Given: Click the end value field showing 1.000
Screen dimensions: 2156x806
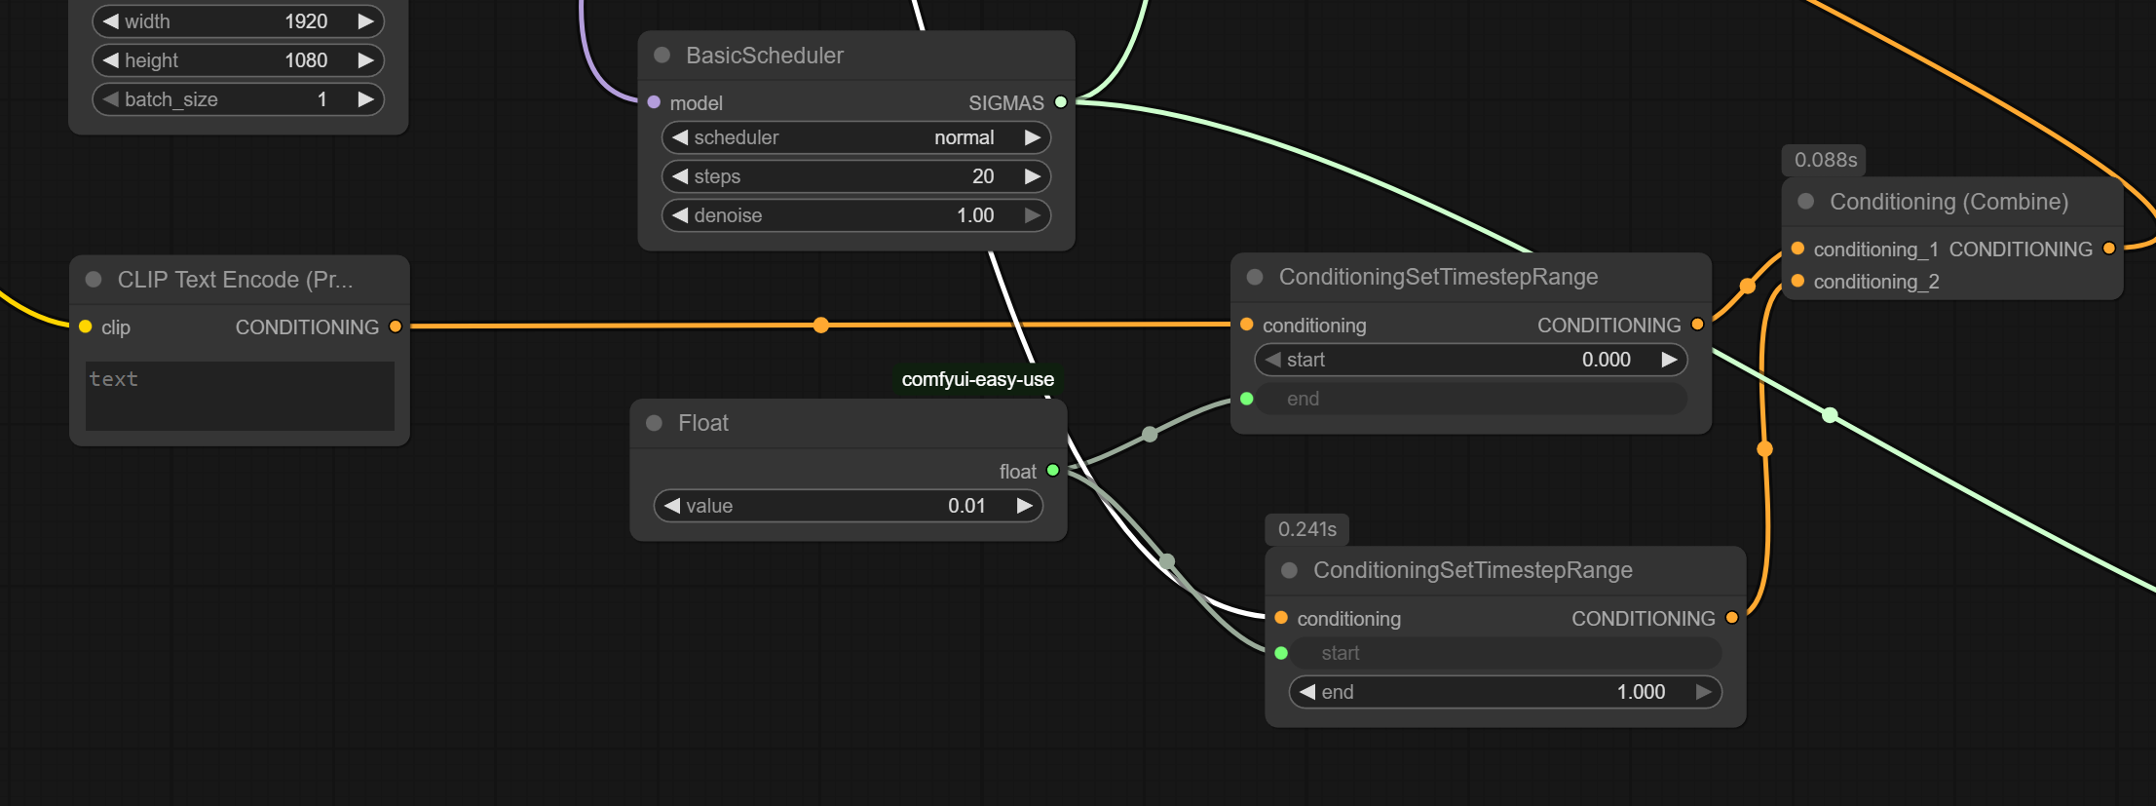Looking at the screenshot, I should (x=1505, y=692).
